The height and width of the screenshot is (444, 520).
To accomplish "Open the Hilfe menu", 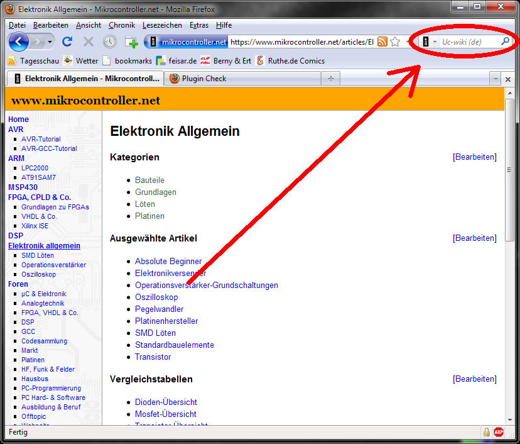I will pyautogui.click(x=224, y=25).
